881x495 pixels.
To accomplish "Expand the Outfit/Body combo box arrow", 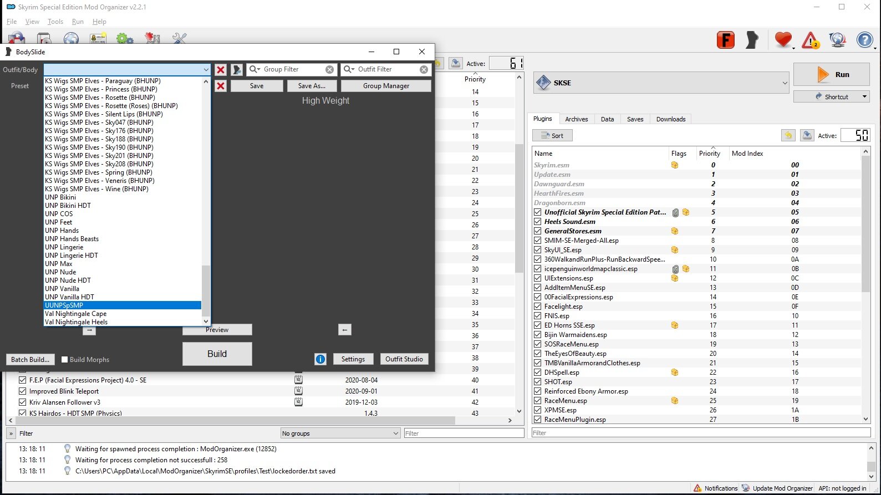I will [x=206, y=70].
